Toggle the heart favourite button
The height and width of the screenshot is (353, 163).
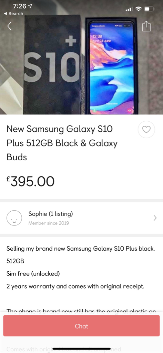click(146, 130)
